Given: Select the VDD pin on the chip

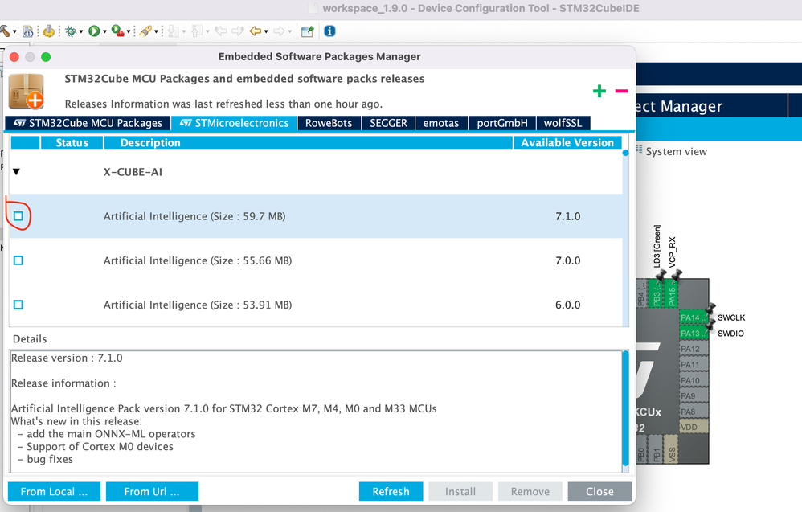Looking at the screenshot, I should (x=693, y=427).
